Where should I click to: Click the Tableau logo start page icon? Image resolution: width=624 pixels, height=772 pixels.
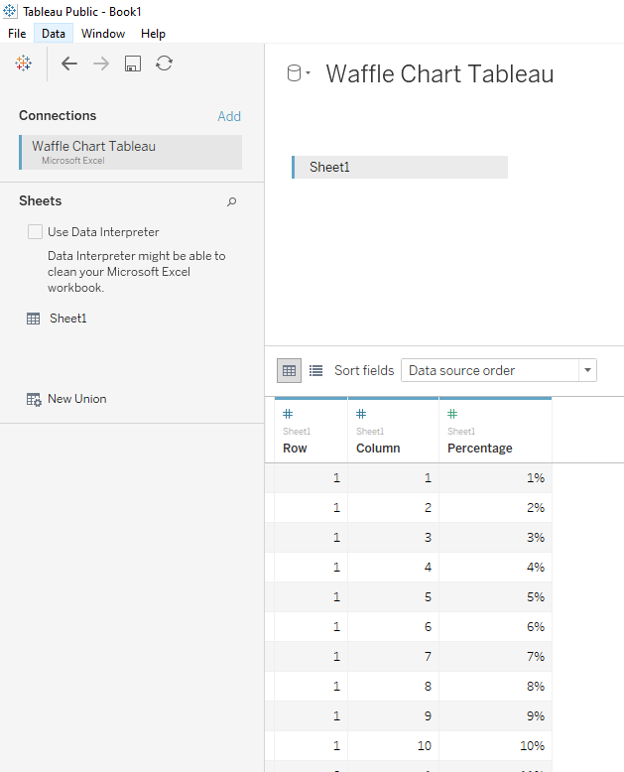click(23, 64)
